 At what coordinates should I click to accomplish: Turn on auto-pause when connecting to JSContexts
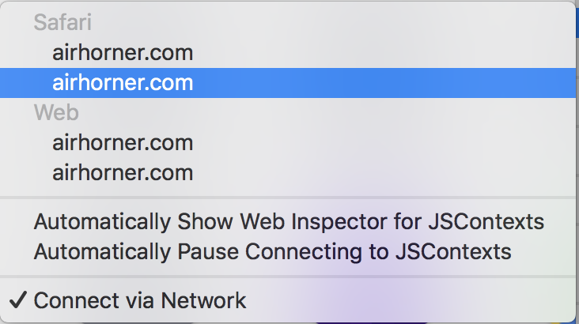(272, 252)
